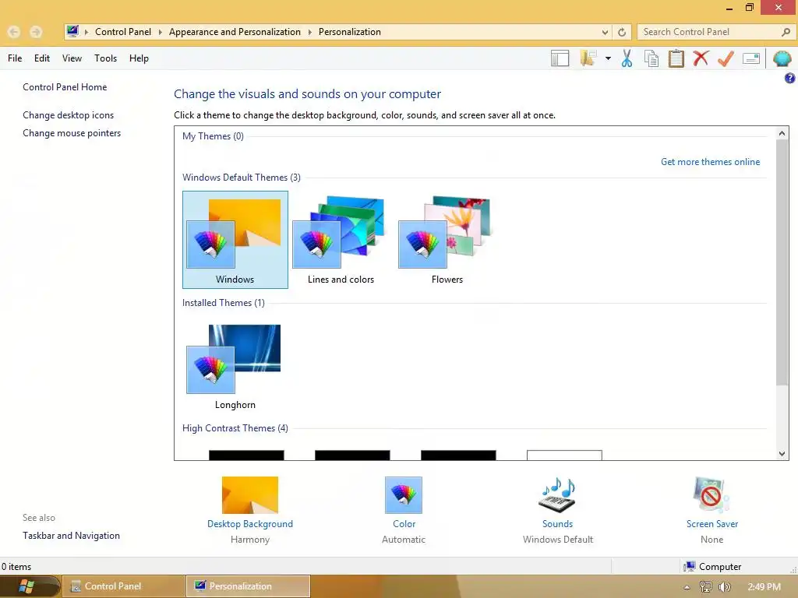Click the theme list scroll down arrow
The height and width of the screenshot is (598, 798).
(782, 454)
